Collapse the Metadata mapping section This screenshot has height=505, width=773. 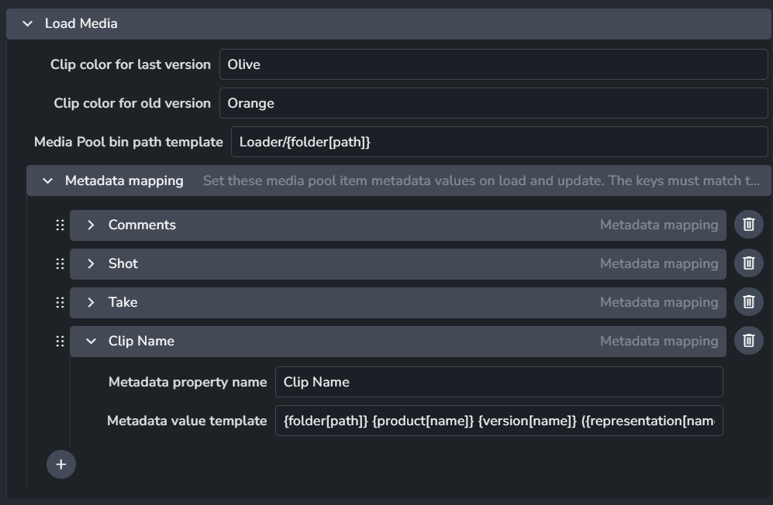click(x=48, y=180)
